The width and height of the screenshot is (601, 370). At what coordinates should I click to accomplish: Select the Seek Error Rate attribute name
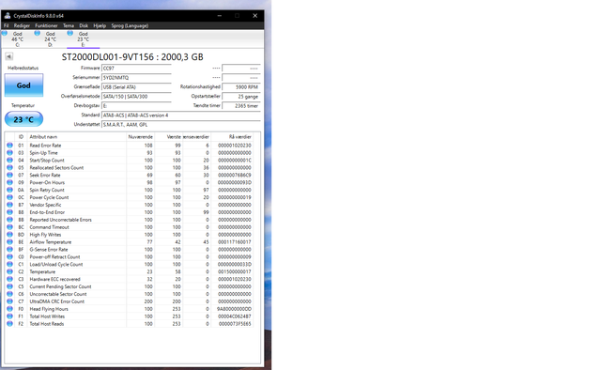pos(45,176)
